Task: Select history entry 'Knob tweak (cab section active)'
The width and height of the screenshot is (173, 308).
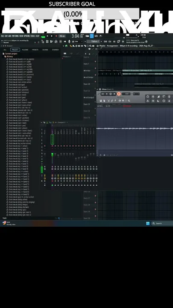Action: (x=19, y=82)
